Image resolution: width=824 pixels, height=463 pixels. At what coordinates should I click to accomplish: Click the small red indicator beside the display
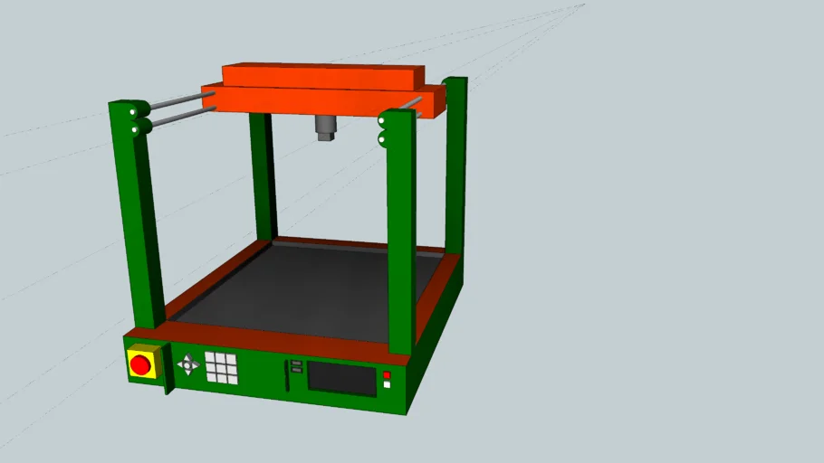coord(387,375)
